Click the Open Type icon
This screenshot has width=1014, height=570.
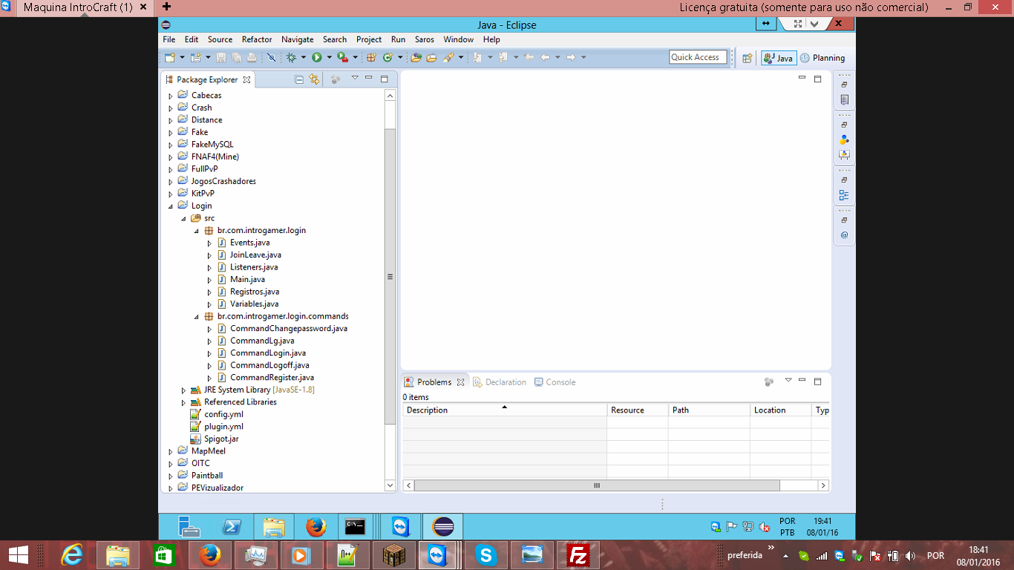coord(416,57)
